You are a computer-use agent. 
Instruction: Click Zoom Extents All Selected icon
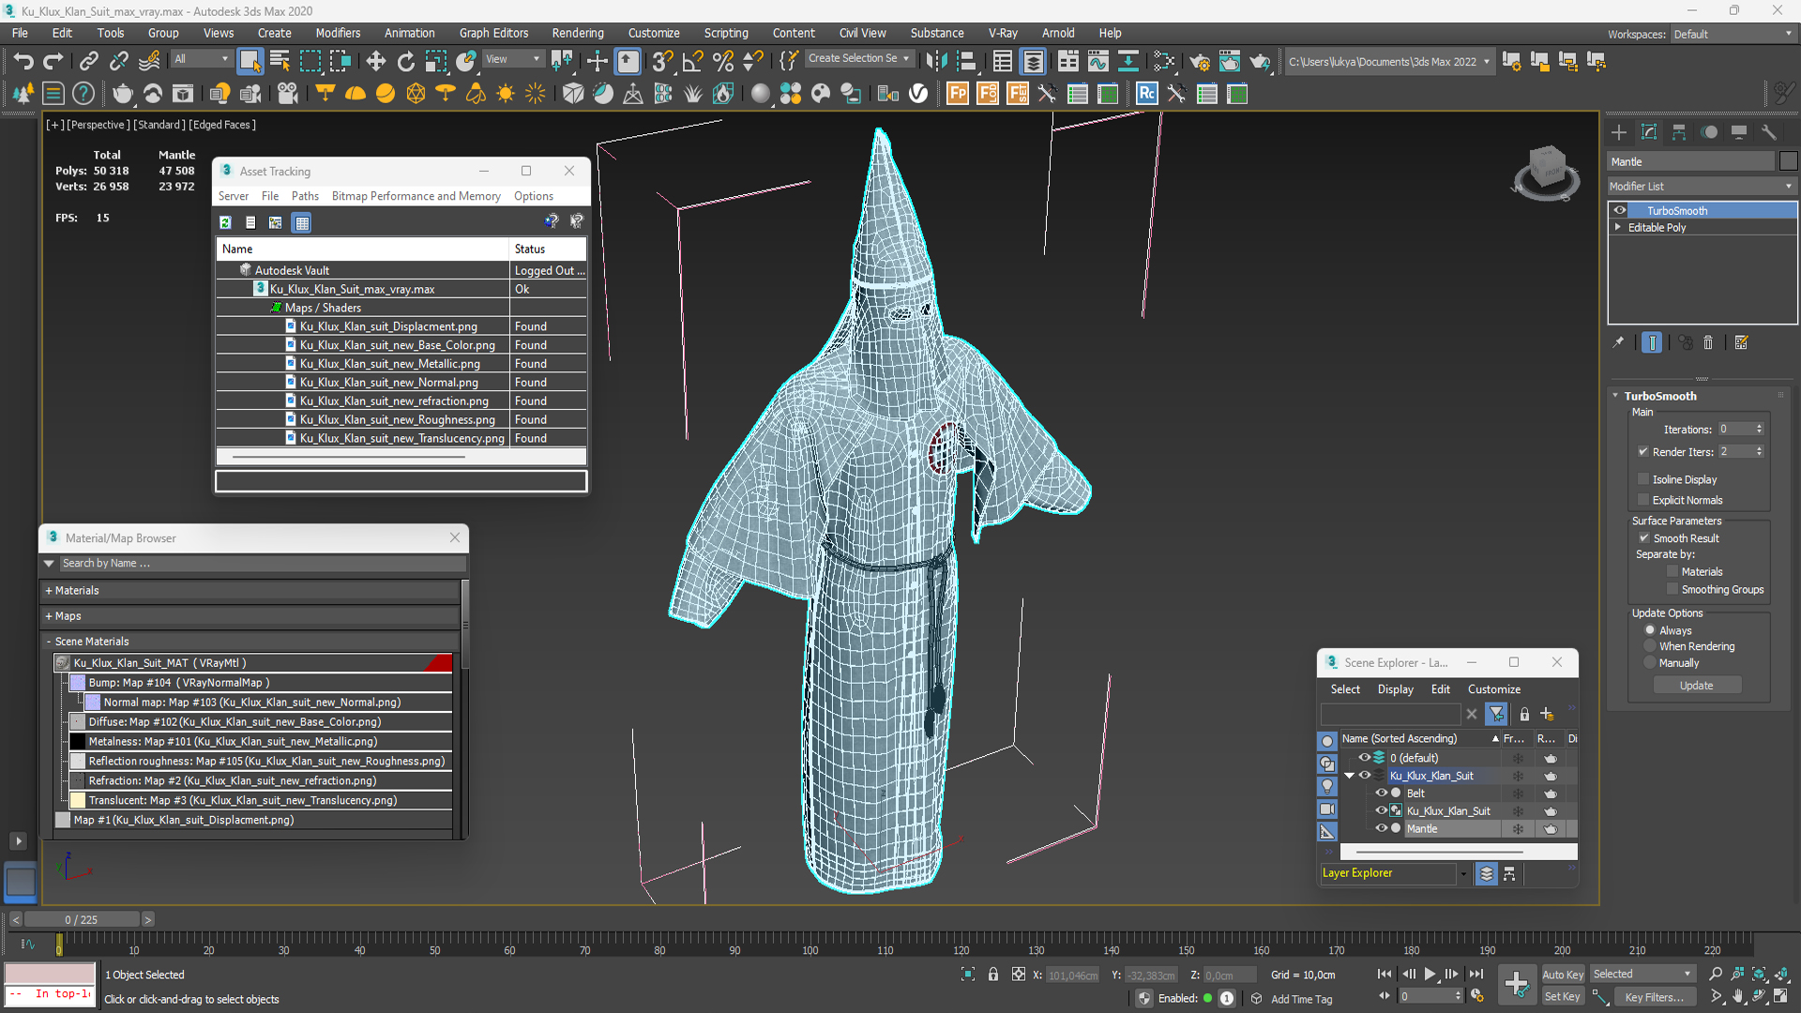coord(1781,975)
